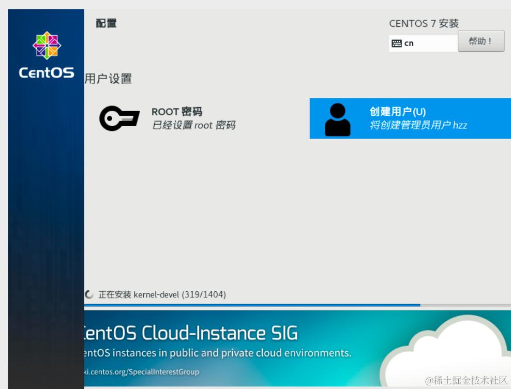Click the 正在安装 kernel-devel status text
The image size is (511, 389).
[x=162, y=295]
